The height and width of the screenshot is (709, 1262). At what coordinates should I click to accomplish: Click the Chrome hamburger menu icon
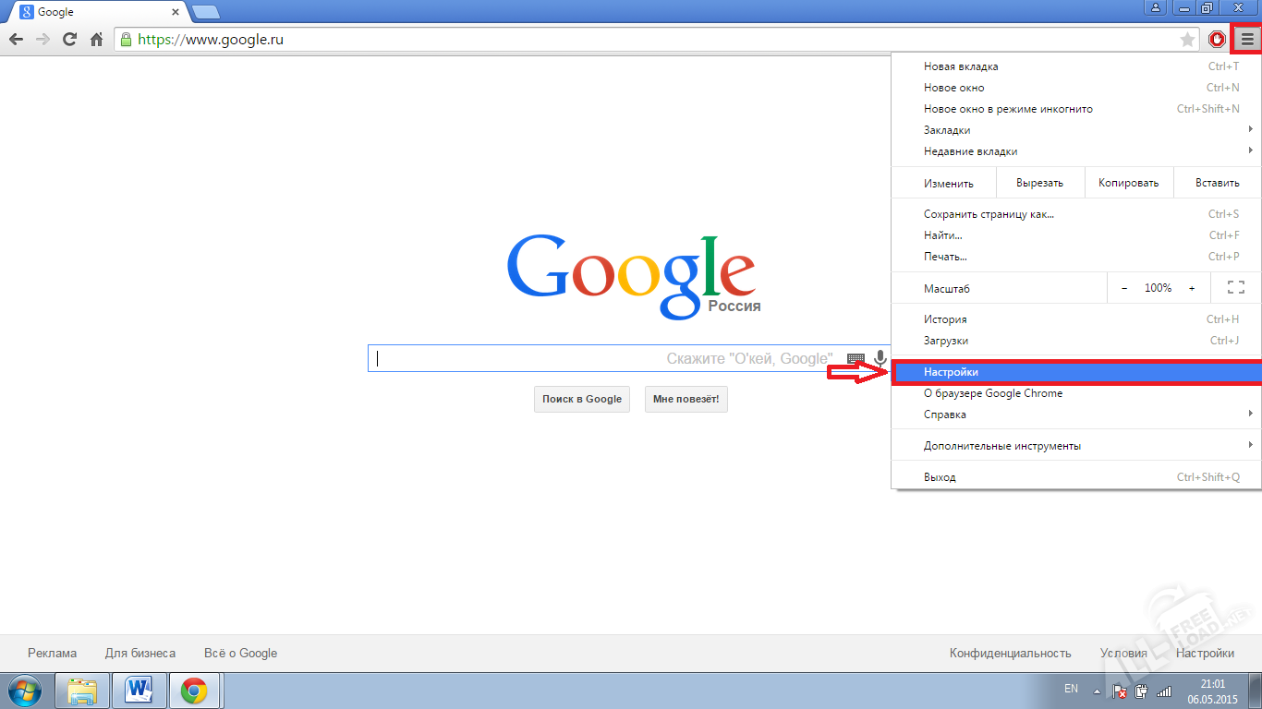pos(1247,40)
